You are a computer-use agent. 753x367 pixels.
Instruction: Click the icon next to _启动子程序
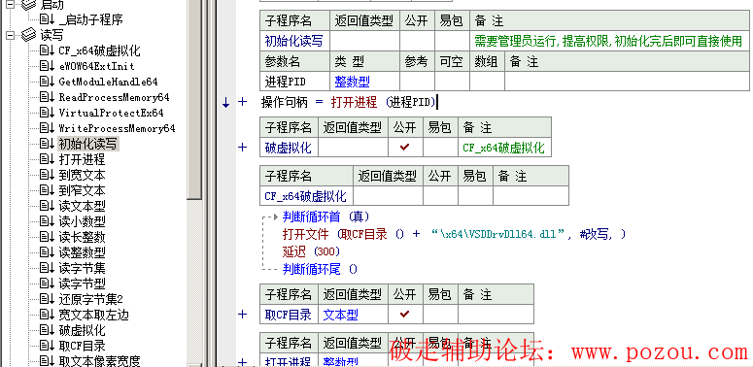click(48, 19)
